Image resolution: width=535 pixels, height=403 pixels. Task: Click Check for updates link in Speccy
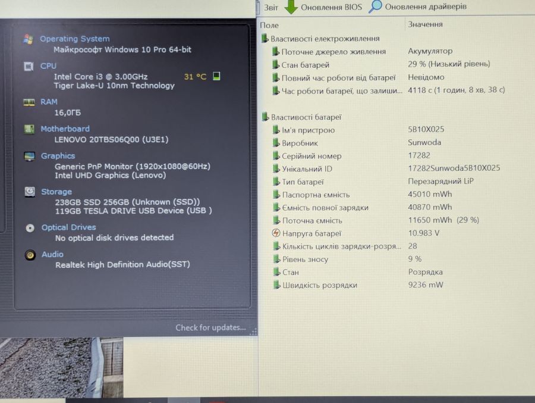[210, 327]
